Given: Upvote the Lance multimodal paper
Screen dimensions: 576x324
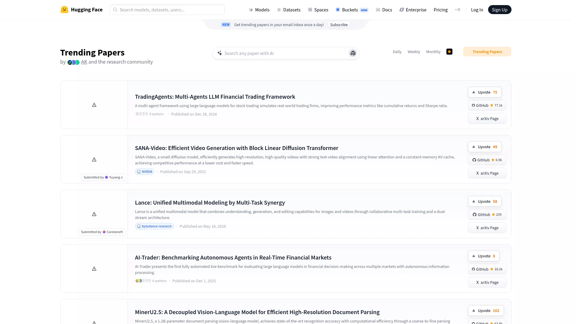Looking at the screenshot, I should [x=485, y=201].
